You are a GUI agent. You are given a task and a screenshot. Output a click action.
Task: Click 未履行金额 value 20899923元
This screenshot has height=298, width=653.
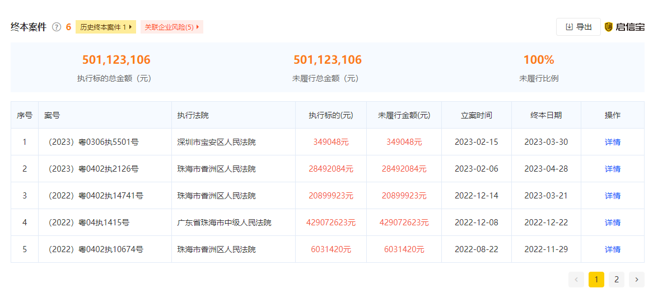404,196
